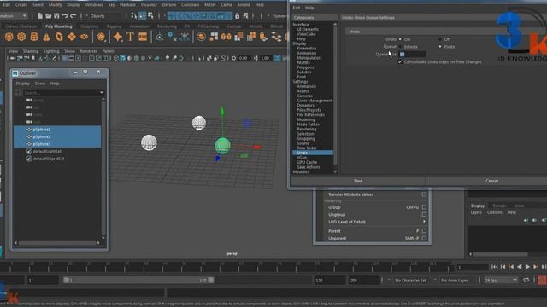Click the Save Scene icon
Viewport: 547px width, 307px height.
tap(56, 16)
